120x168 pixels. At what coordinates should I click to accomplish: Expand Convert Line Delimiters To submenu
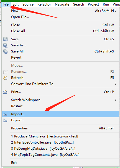click(x=60, y=84)
